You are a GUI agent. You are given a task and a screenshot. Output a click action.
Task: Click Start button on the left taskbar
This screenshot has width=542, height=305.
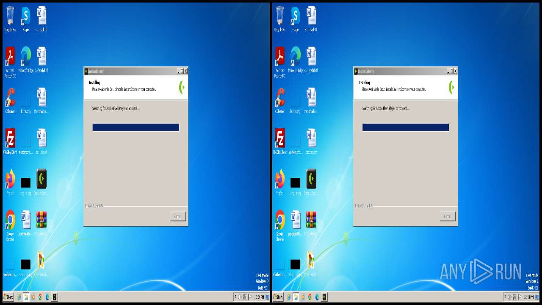click(8, 297)
